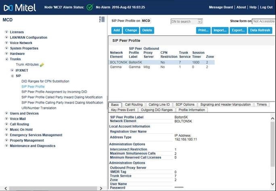The height and width of the screenshot is (191, 276).
Task: Switch to the Call Routing tab
Action: tap(134, 104)
